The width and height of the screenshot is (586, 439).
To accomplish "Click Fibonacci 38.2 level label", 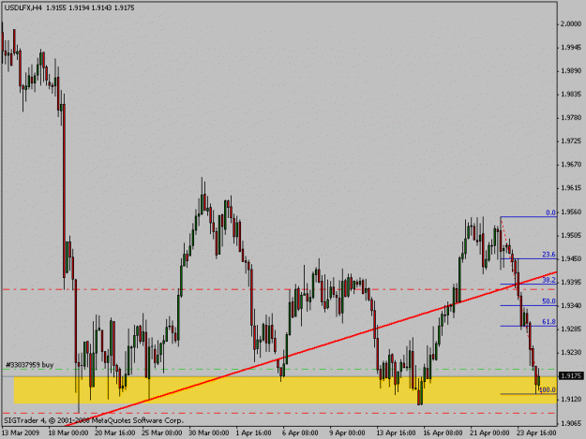I will click(x=549, y=280).
